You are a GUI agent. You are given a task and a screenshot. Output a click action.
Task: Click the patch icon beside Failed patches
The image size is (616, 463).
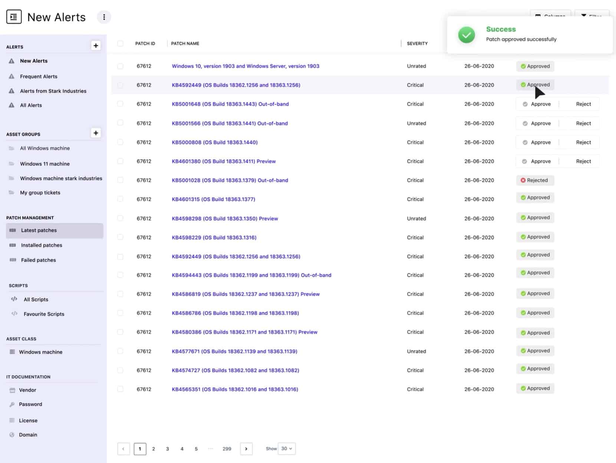point(13,260)
